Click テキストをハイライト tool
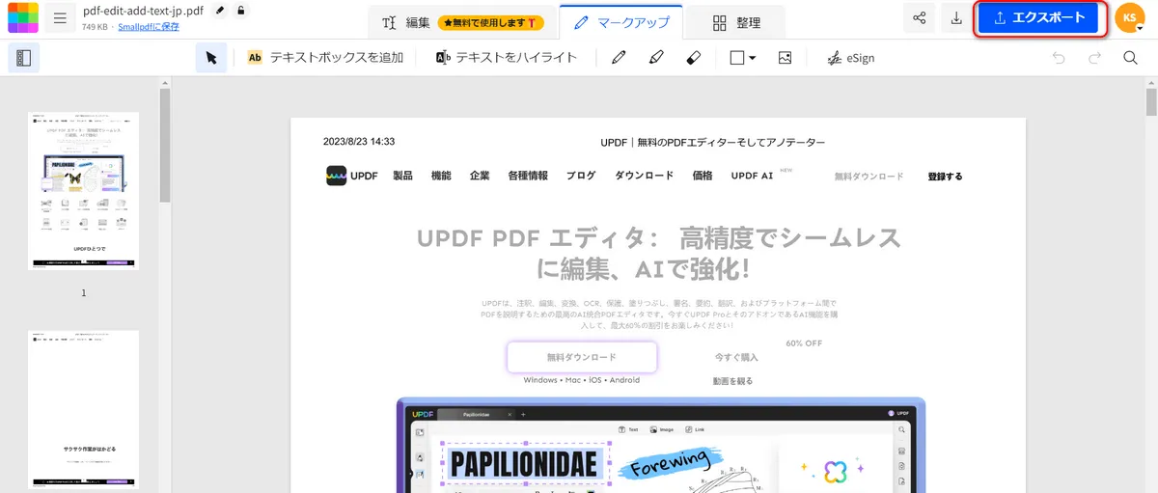This screenshot has height=493, width=1158. [507, 58]
